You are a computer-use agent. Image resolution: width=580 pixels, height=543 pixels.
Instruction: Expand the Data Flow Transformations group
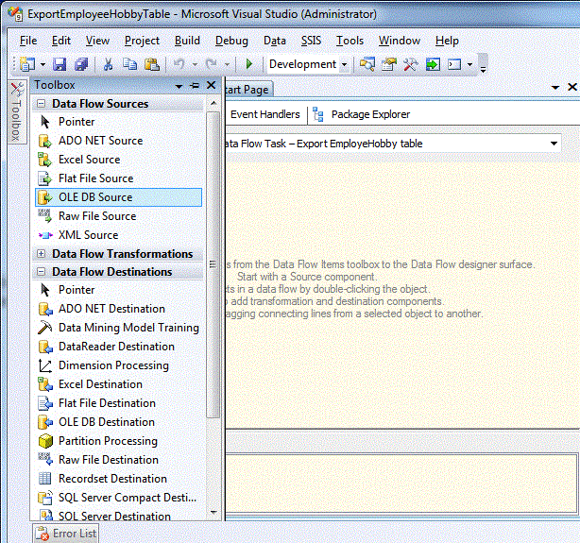tap(42, 254)
